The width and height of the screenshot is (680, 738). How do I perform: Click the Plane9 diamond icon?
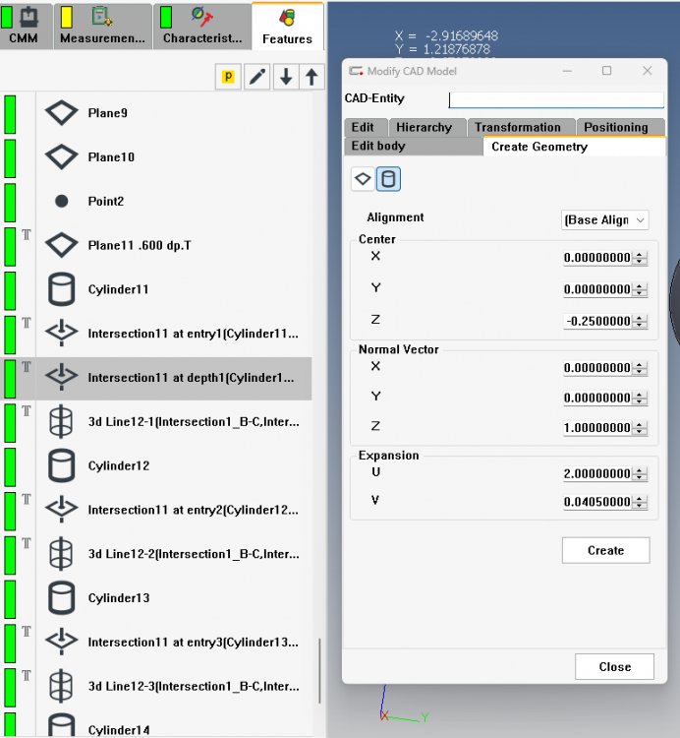(x=62, y=113)
